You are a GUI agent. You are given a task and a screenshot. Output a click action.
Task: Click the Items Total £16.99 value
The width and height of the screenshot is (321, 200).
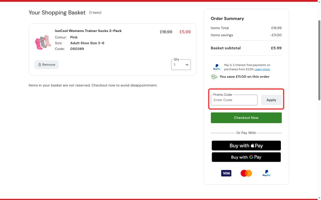click(277, 28)
